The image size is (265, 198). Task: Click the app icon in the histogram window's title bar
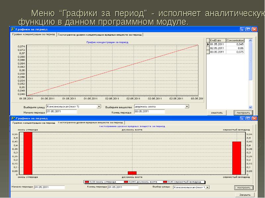[x=12, y=117]
